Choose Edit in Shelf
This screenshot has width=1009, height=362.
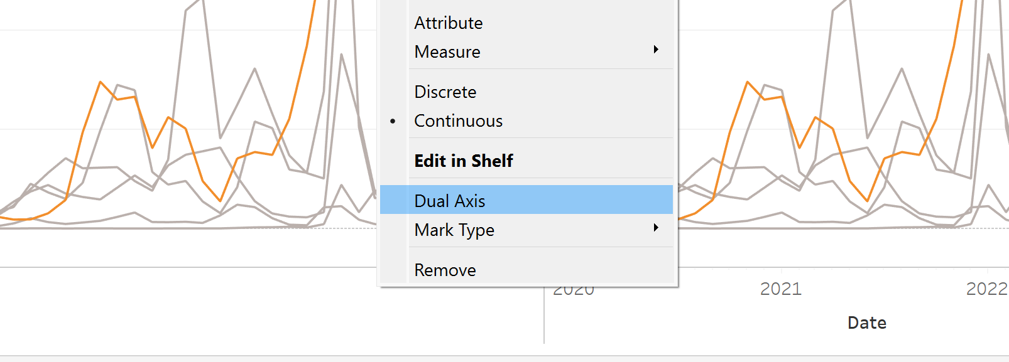pyautogui.click(x=464, y=161)
